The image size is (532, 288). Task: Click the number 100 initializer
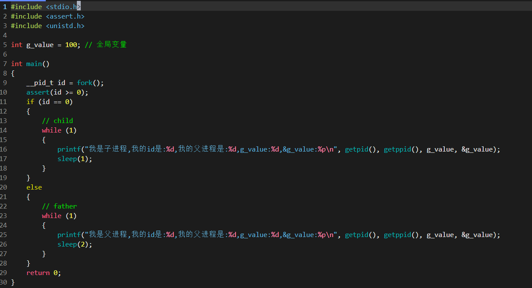pos(71,45)
